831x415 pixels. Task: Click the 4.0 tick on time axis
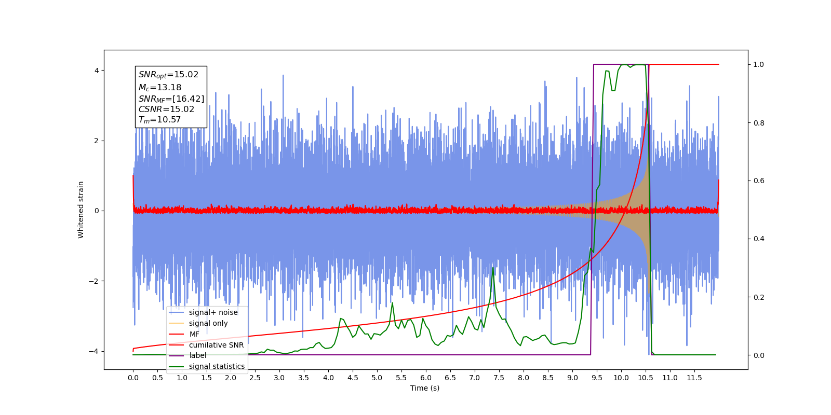point(328,378)
